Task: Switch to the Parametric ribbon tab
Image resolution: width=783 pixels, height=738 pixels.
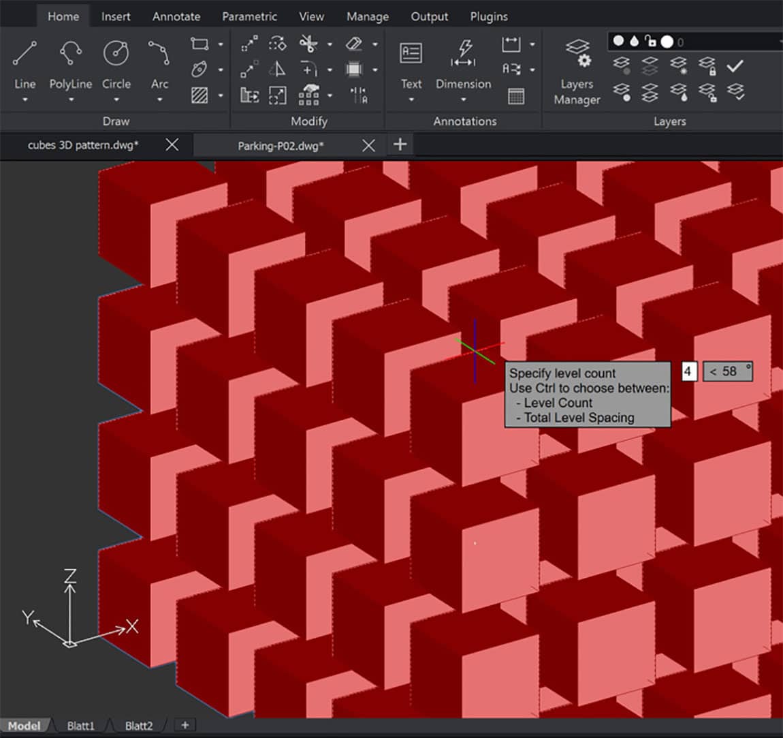Action: point(249,16)
